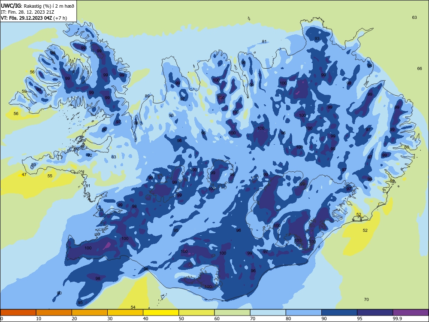Click the '54' value in the yellow wedge
429x322 pixels.
coord(133,307)
